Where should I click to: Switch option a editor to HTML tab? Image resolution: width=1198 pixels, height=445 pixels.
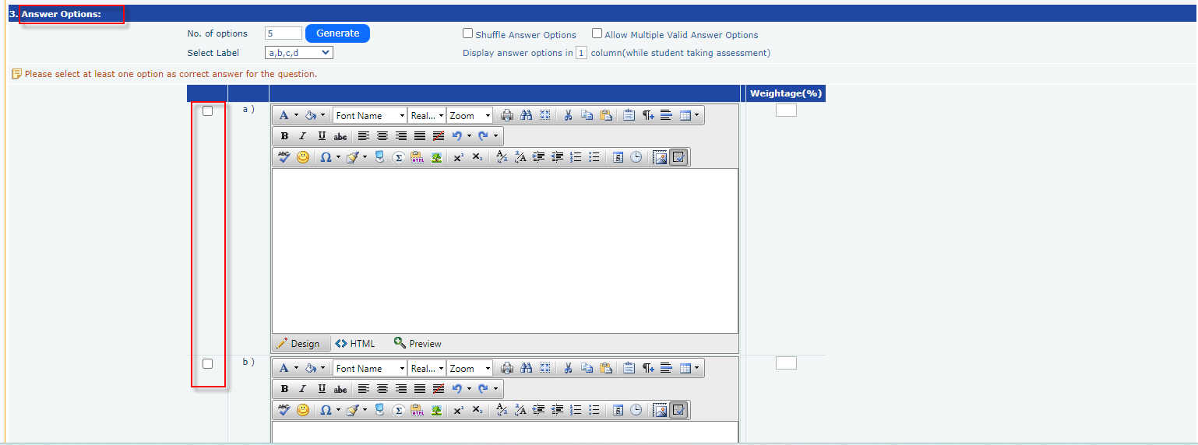click(355, 344)
